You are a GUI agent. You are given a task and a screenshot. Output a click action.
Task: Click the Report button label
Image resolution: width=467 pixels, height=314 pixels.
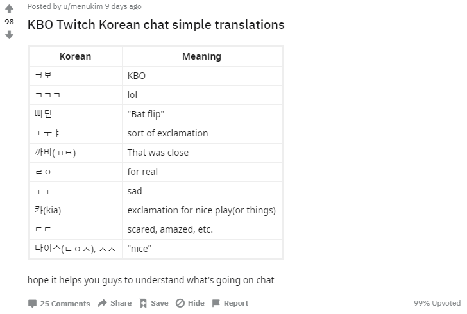point(235,303)
